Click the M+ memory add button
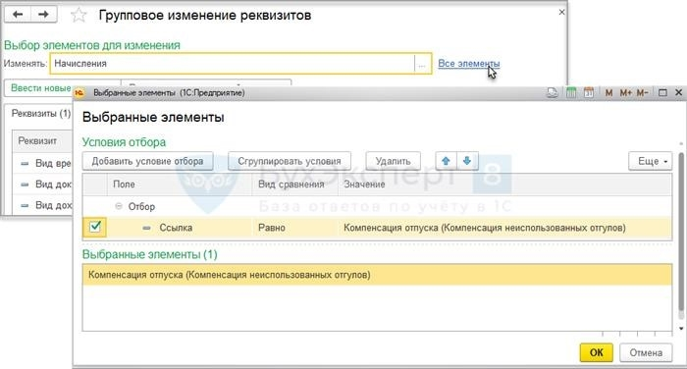This screenshot has width=687, height=369. tap(625, 93)
